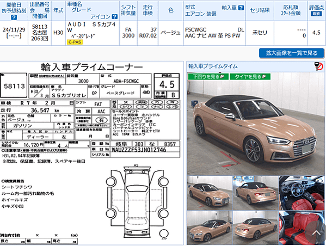The height and width of the screenshot is (246, 326).
Task: Click the 車種名 グレード column header
Action: point(93,10)
